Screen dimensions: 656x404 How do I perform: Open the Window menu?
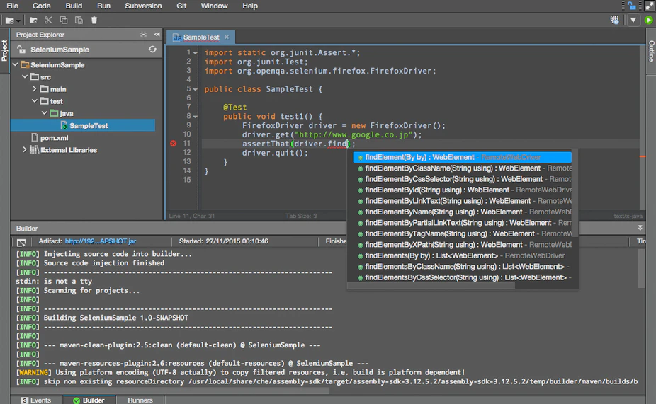click(x=214, y=6)
